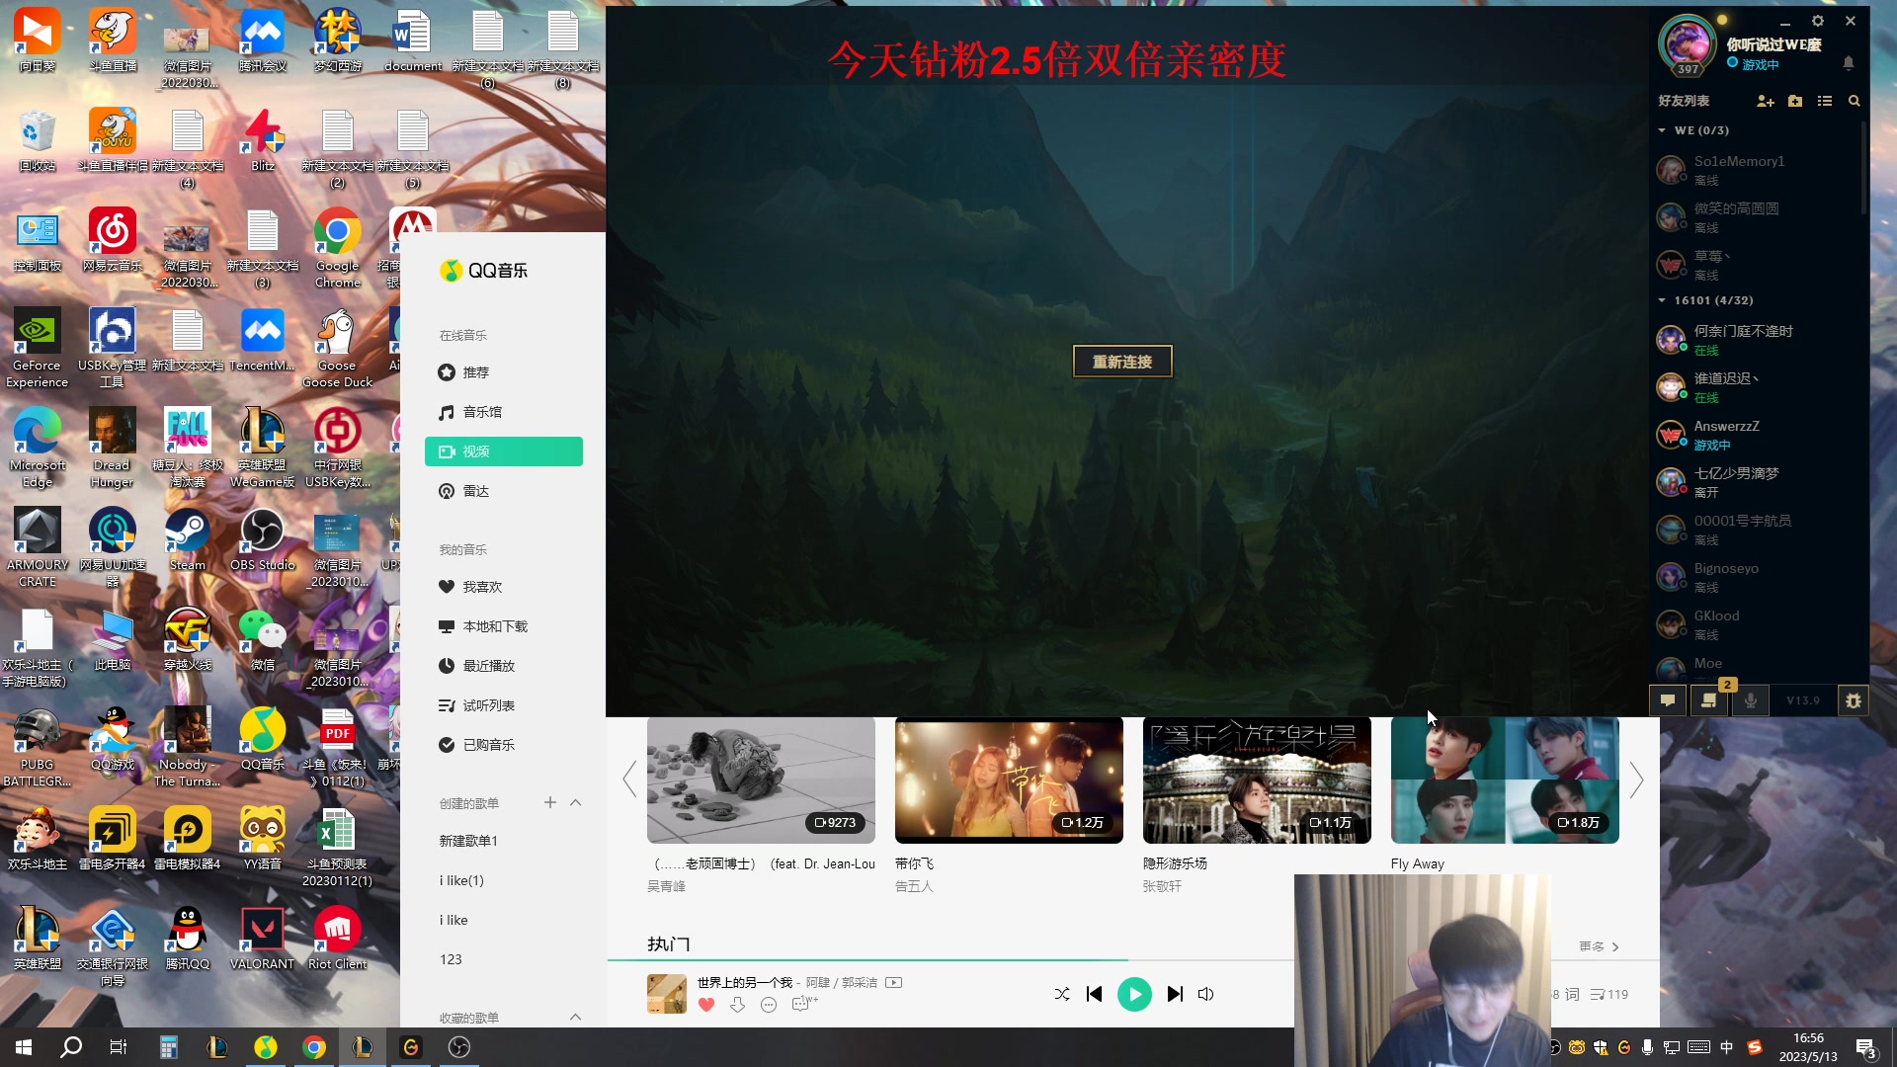The image size is (1897, 1067).
Task: Click the green song progress bar
Action: click(869, 959)
